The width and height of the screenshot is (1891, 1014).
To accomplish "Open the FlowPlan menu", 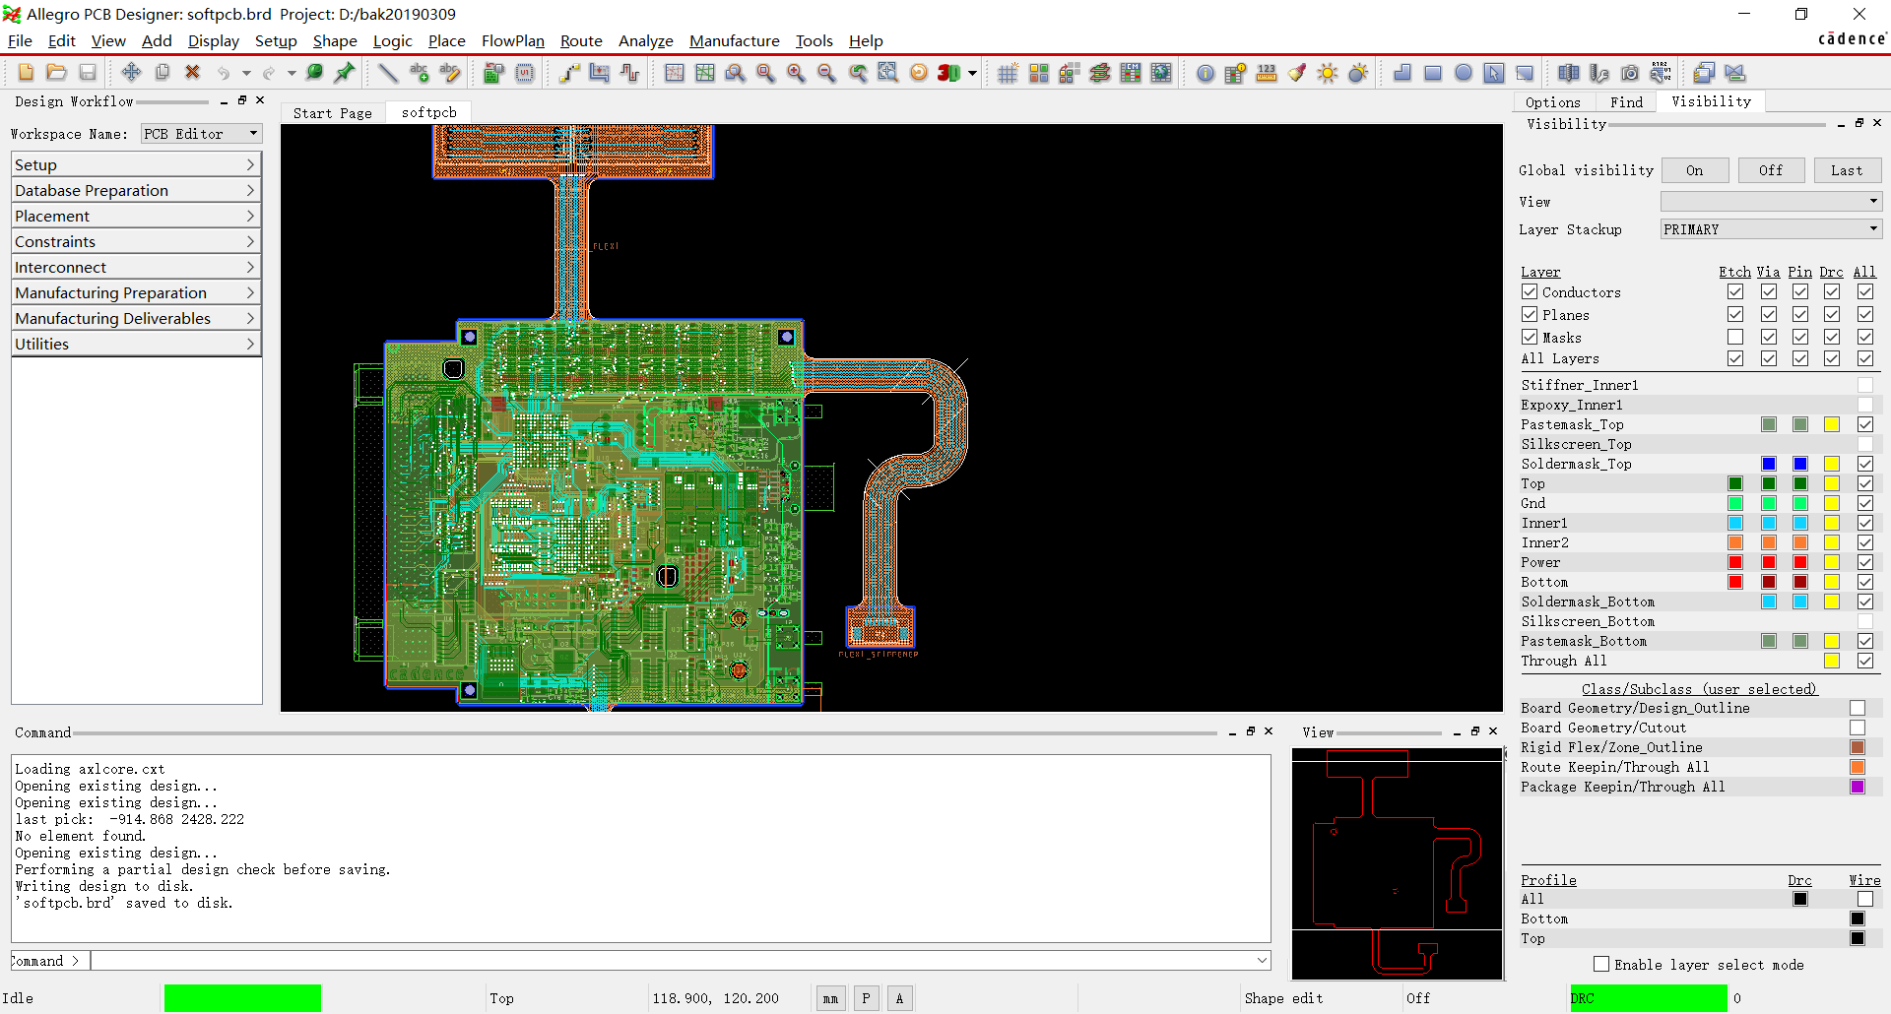I will 513,40.
